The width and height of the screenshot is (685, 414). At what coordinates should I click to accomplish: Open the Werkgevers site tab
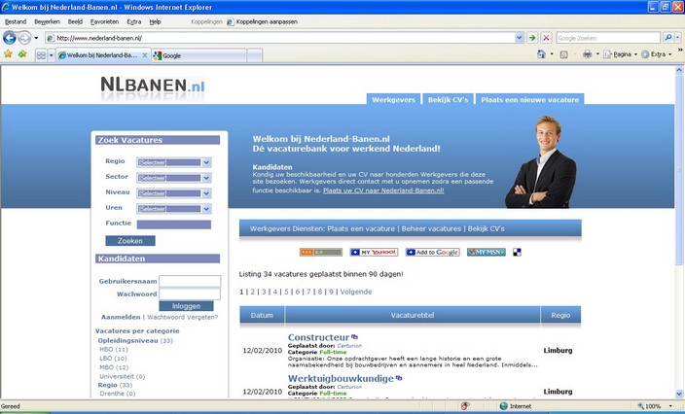393,99
